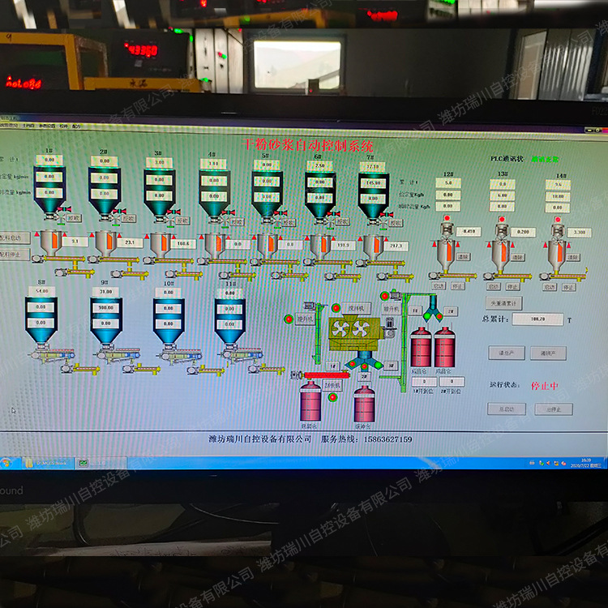Select the 4# silo graphic
Image resolution: width=608 pixels, height=608 pixels.
click(x=215, y=194)
